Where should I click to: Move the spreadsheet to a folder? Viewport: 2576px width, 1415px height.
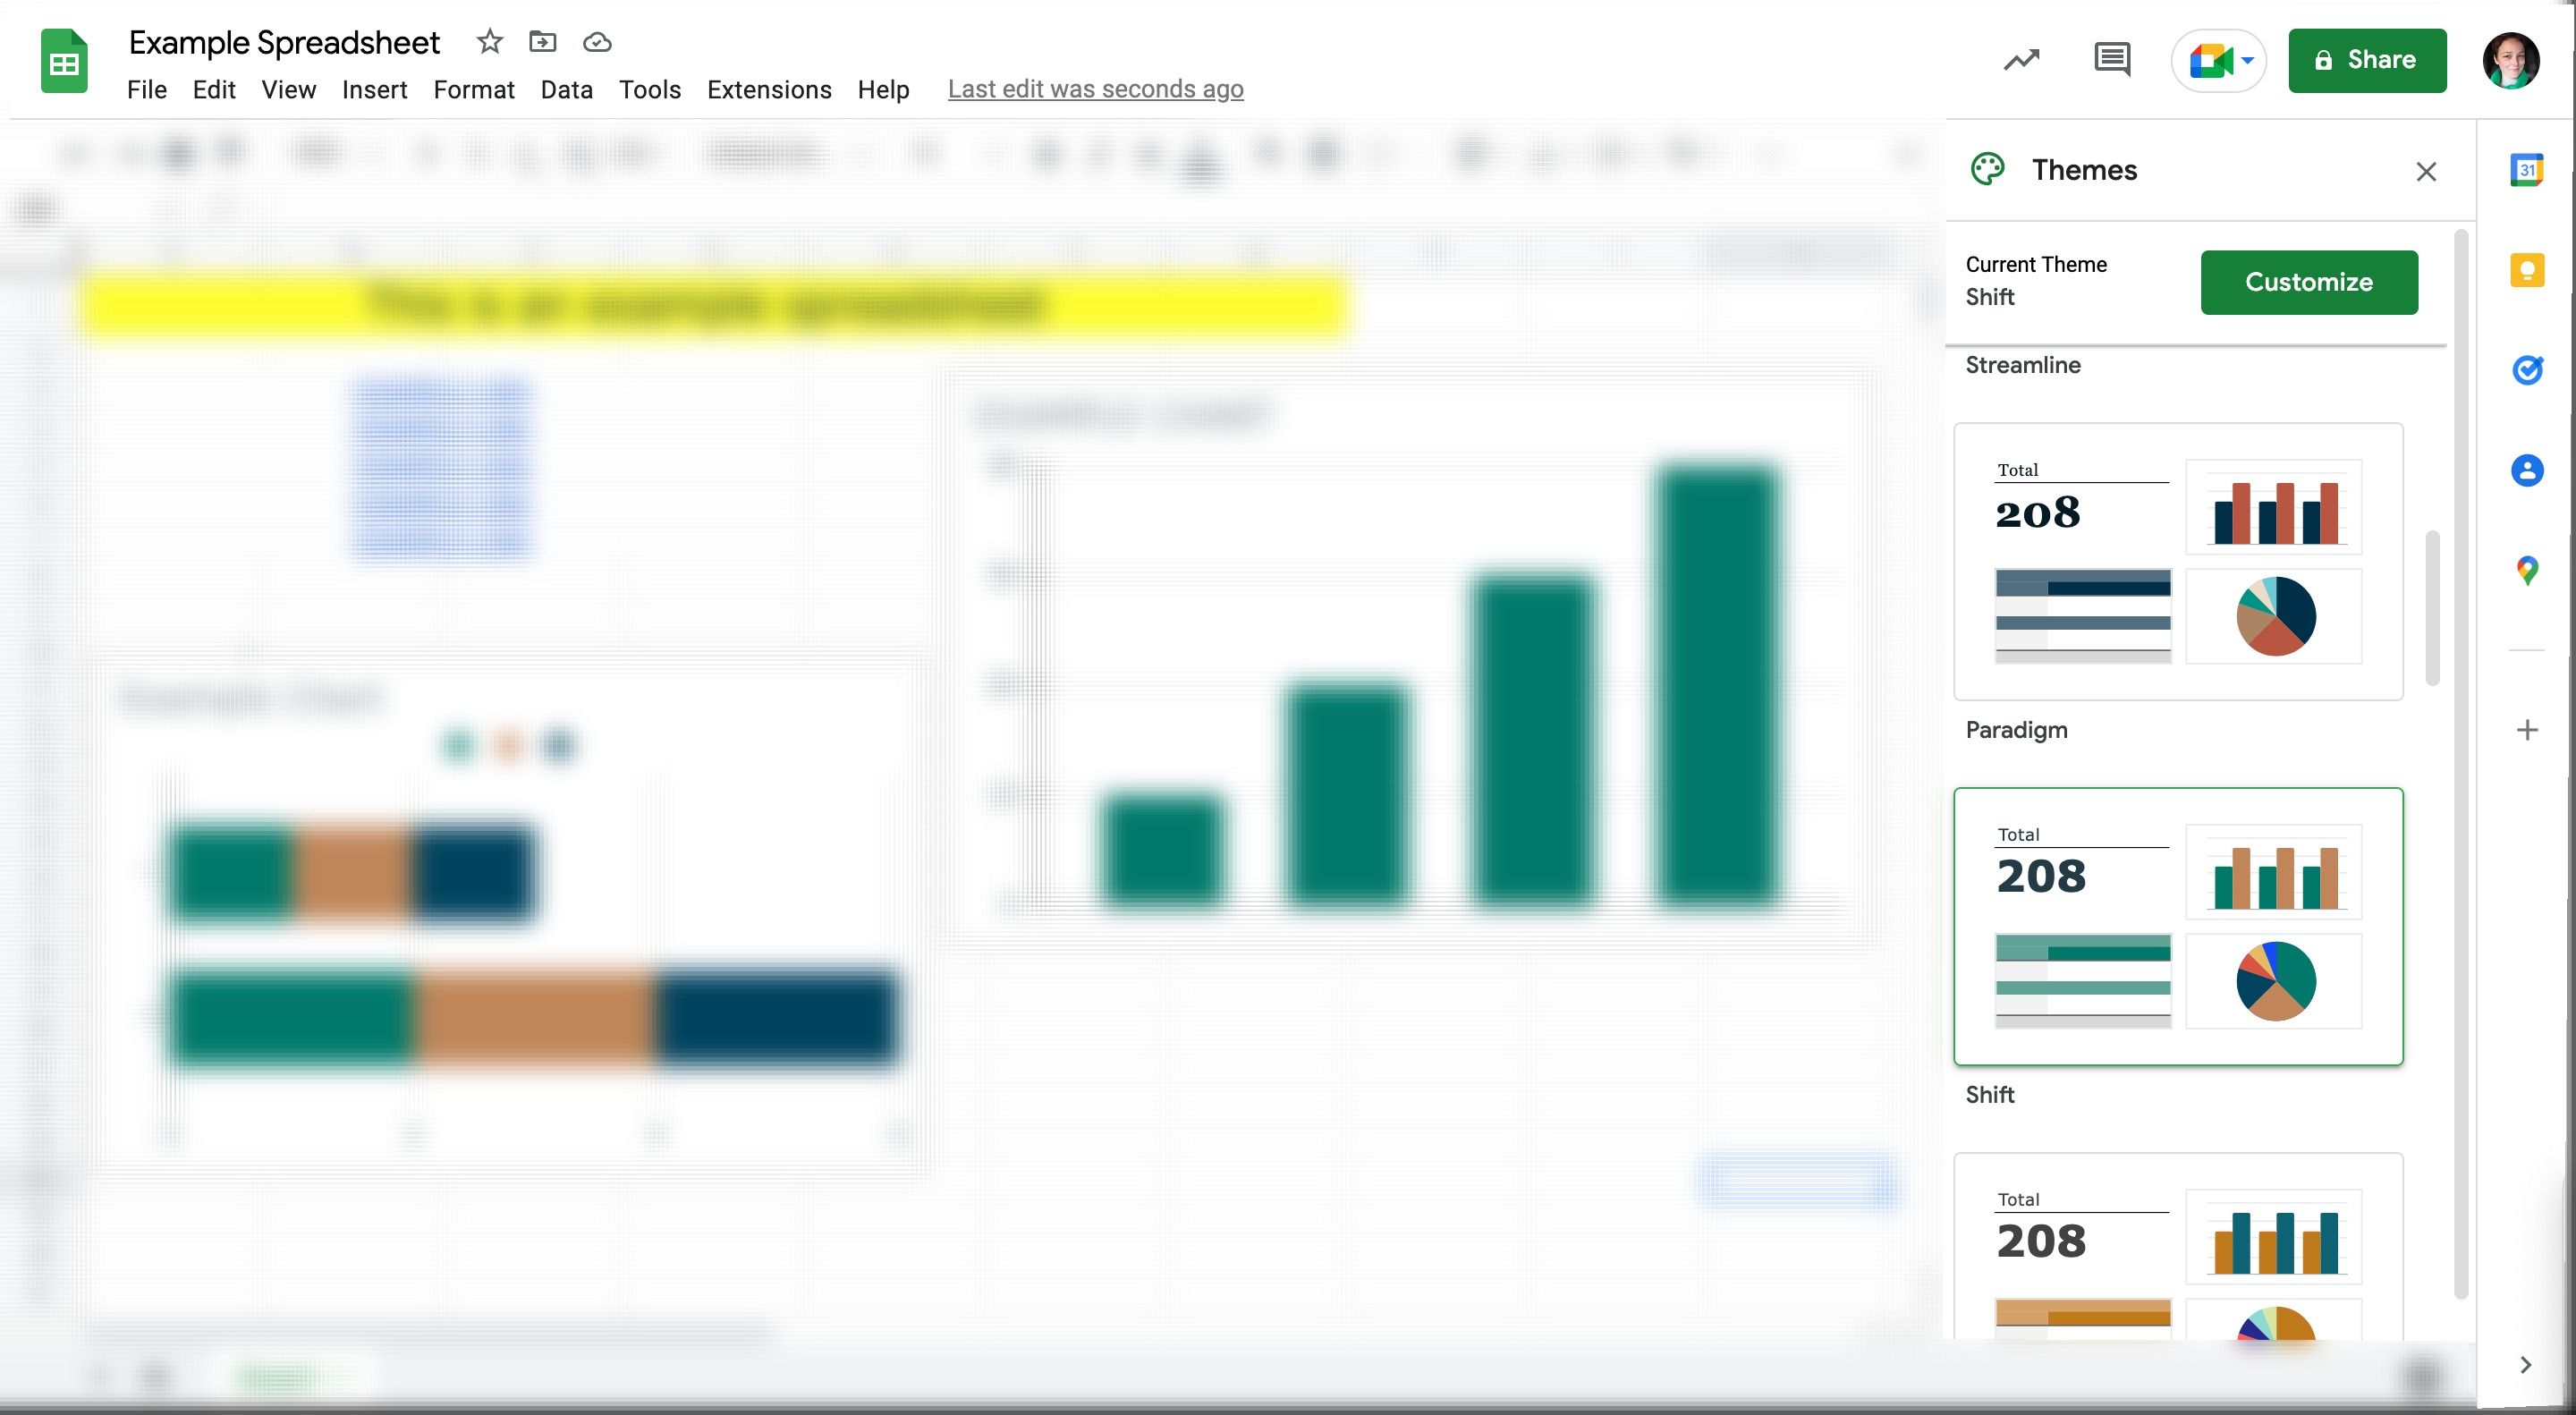(x=543, y=41)
